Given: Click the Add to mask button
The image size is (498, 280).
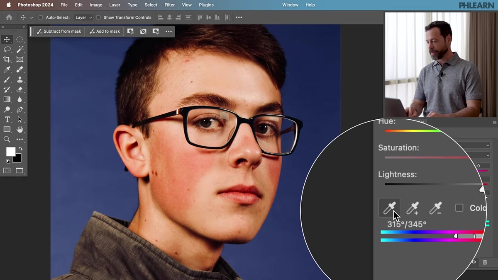Looking at the screenshot, I should pyautogui.click(x=105, y=31).
